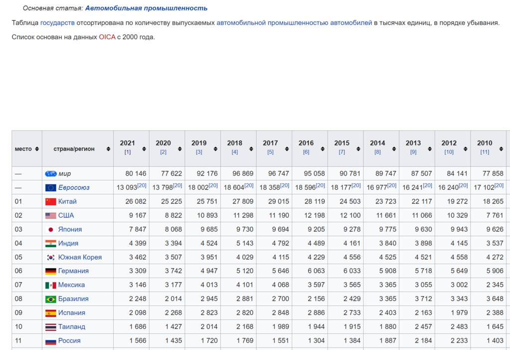Sort by the 2017 column arrows

(x=287, y=149)
